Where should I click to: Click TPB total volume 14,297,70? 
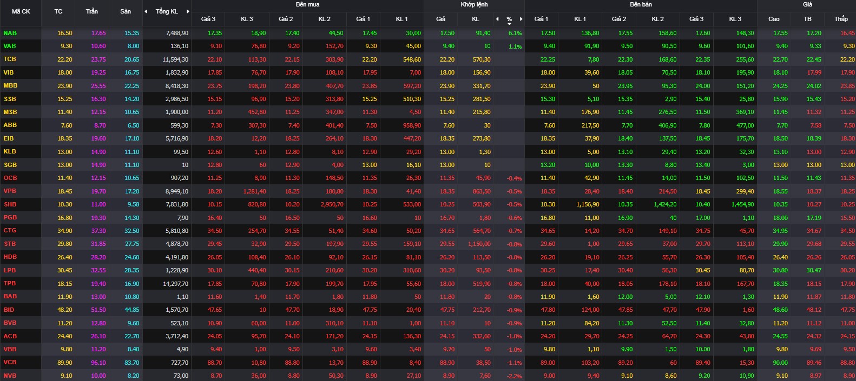click(x=175, y=284)
